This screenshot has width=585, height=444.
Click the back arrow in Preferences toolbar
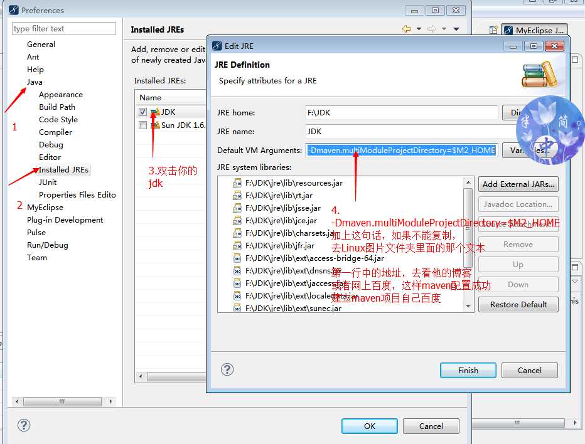pyautogui.click(x=407, y=29)
